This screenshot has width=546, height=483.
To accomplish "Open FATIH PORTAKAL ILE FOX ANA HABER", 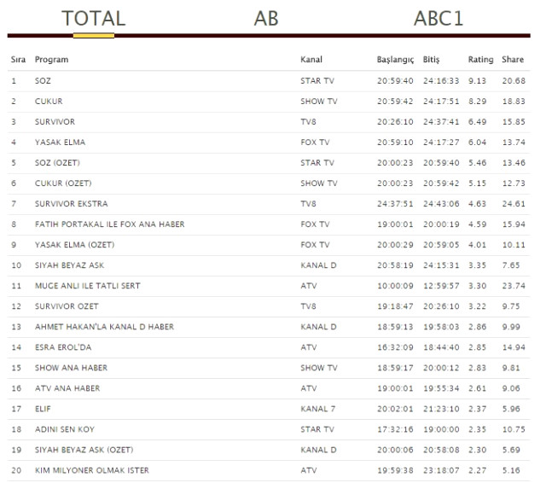I will click(109, 224).
